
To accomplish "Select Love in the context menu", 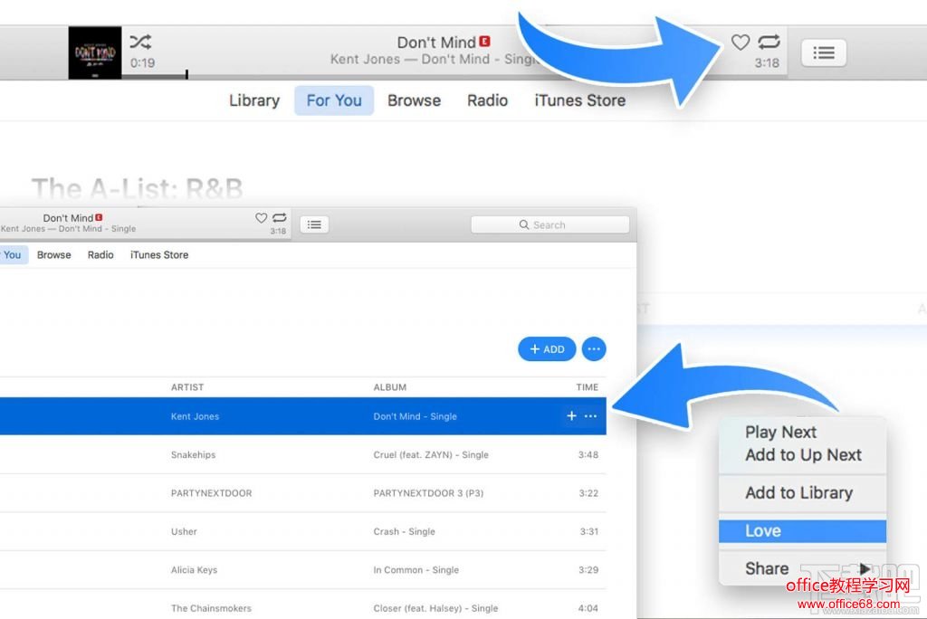I will point(802,531).
